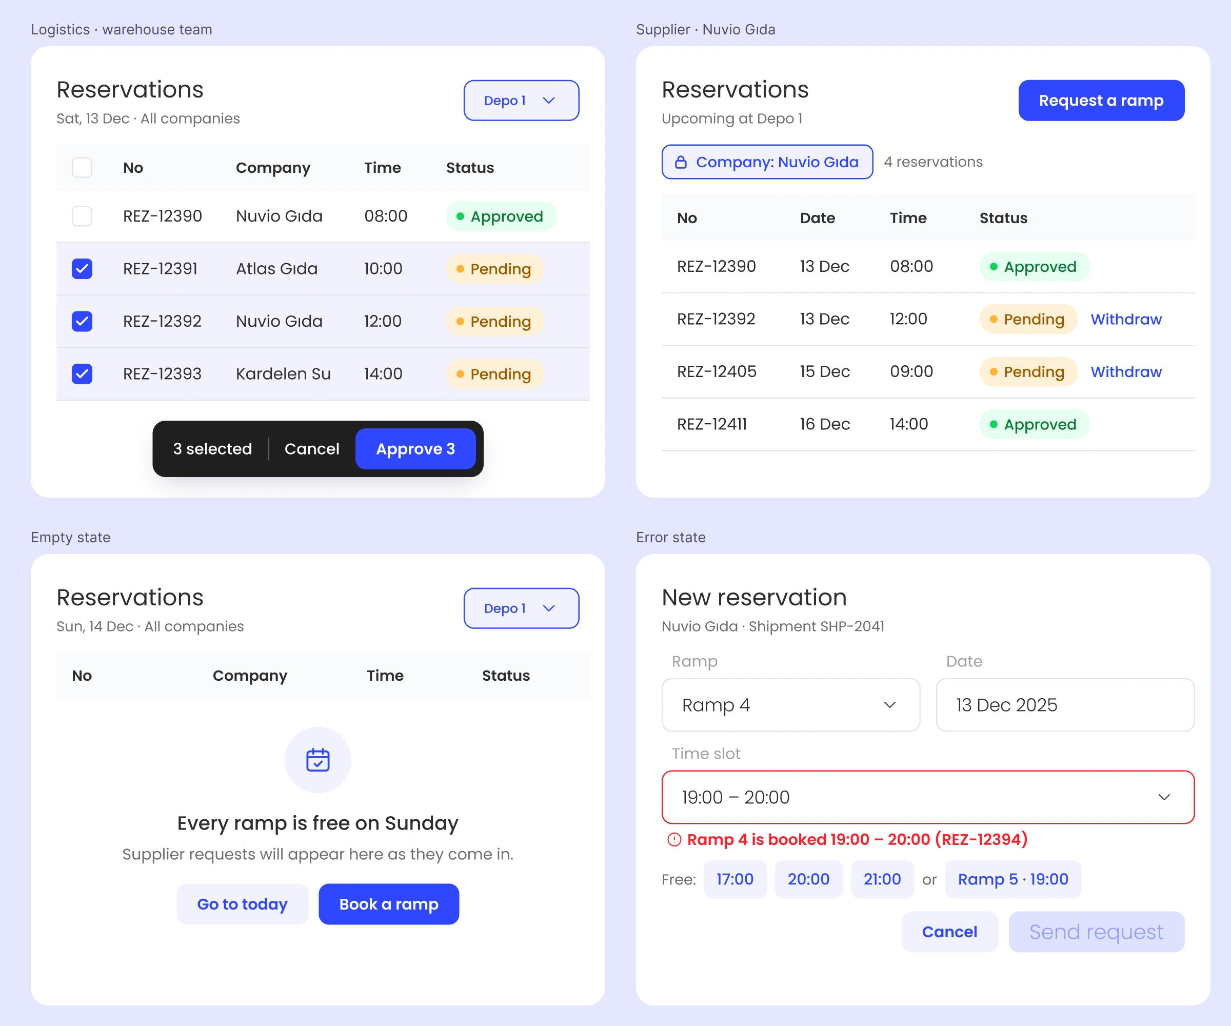Screen dimensions: 1231x1026
Task: Select the free 20:00 slot chip
Action: [809, 879]
